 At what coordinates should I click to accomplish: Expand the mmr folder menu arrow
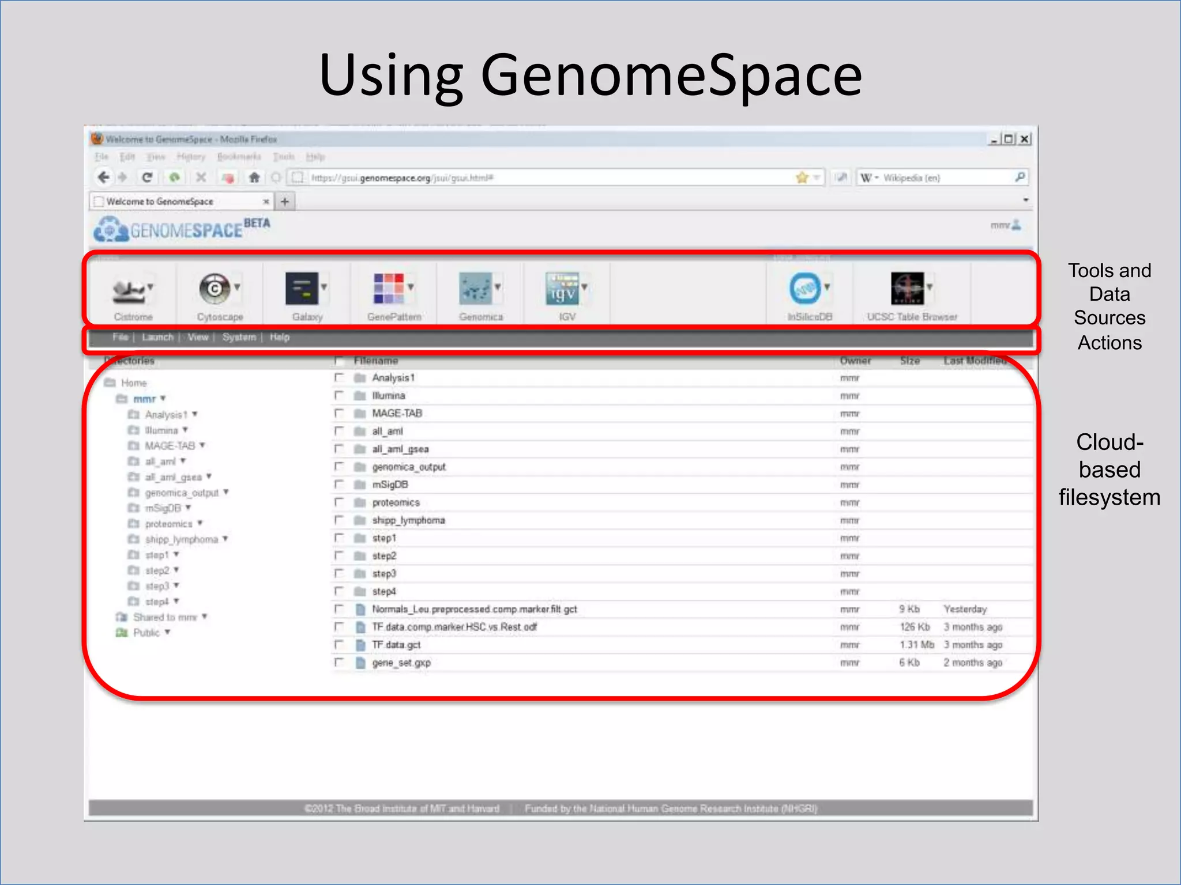[x=163, y=398]
